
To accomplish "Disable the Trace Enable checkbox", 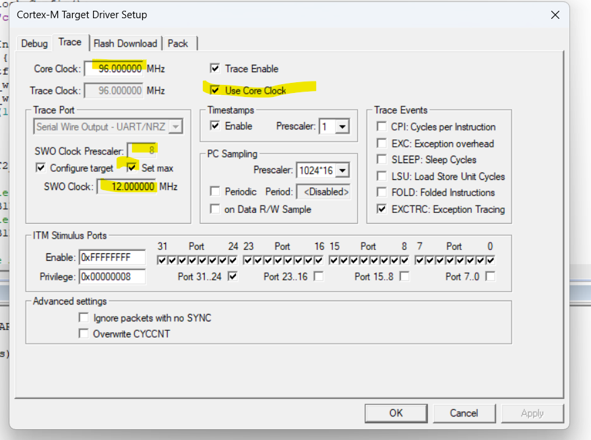I will click(x=216, y=68).
